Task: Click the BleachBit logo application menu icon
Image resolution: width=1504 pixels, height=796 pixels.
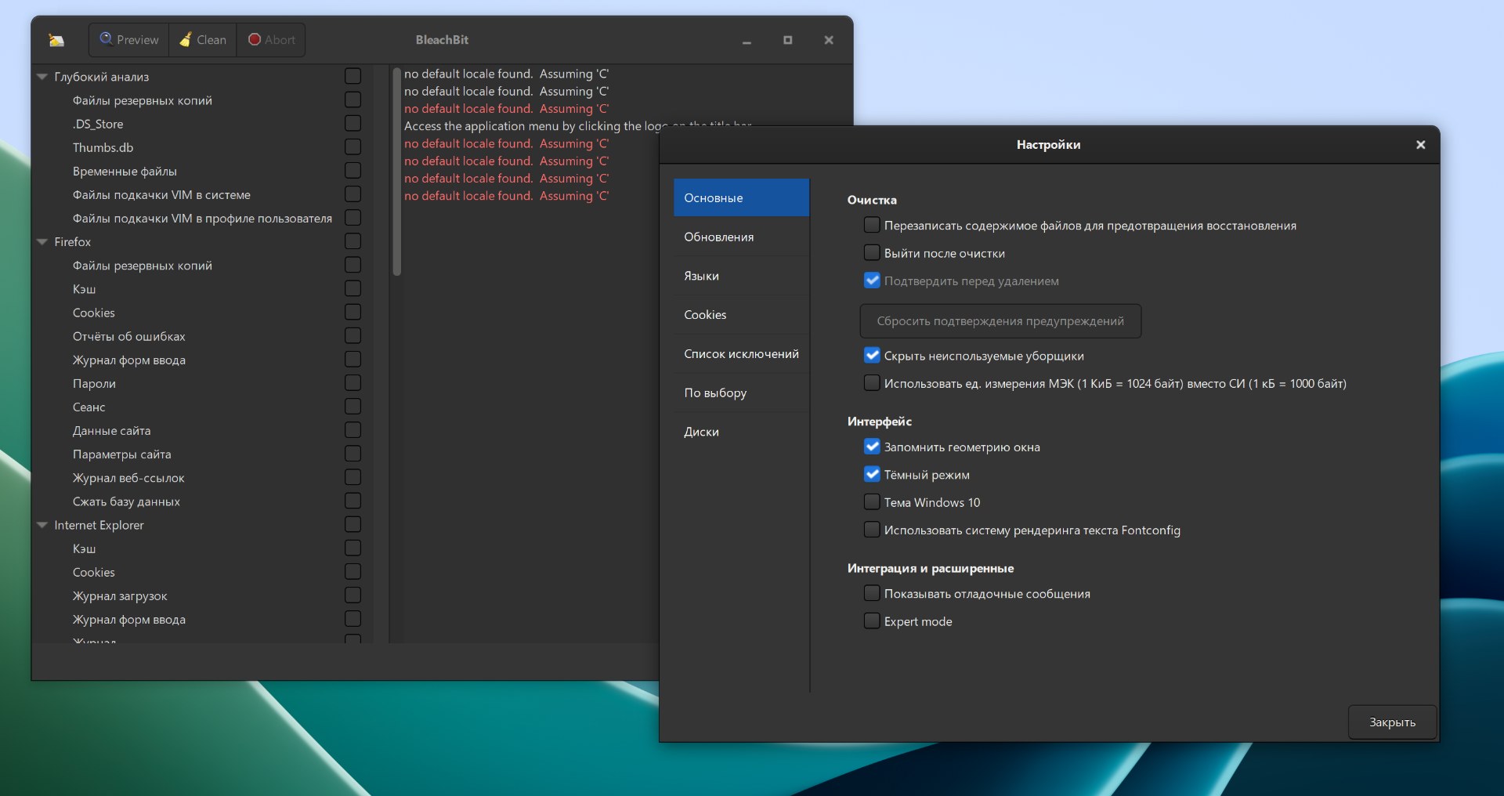Action: (56, 40)
